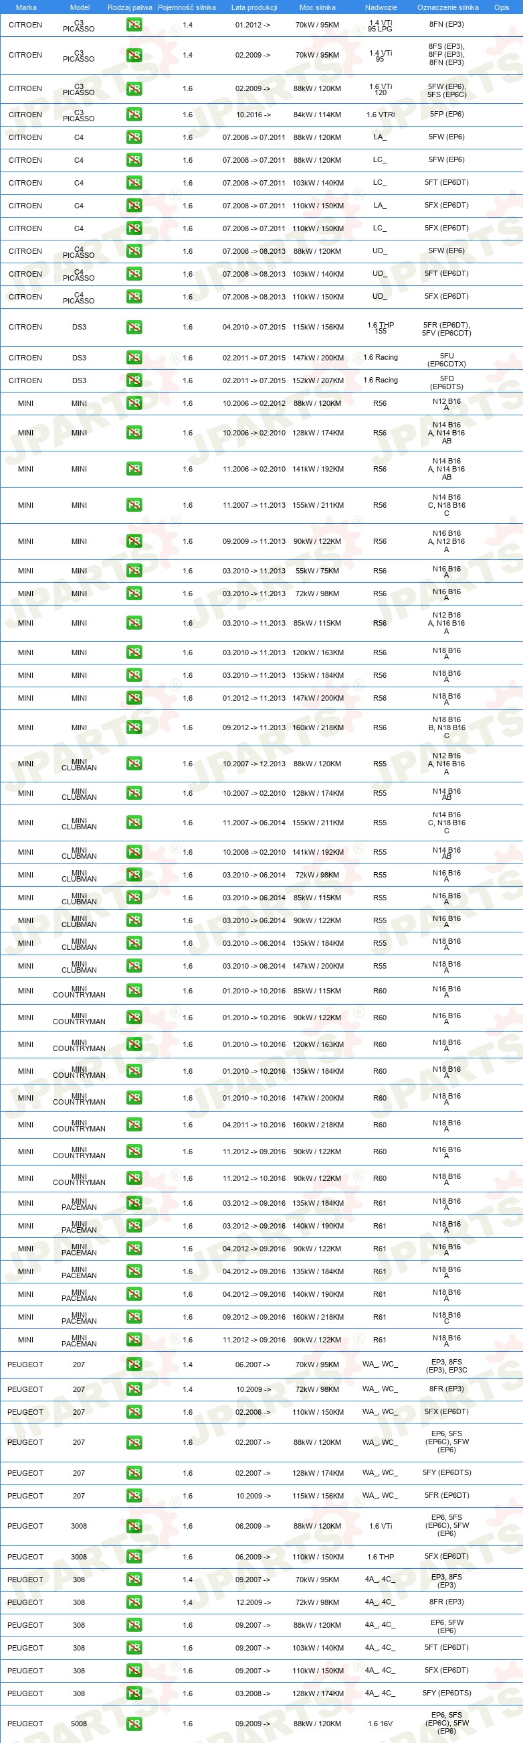Image resolution: width=523 pixels, height=1743 pixels.
Task: Select the 55kW / 75KM power cell
Action: tap(317, 571)
